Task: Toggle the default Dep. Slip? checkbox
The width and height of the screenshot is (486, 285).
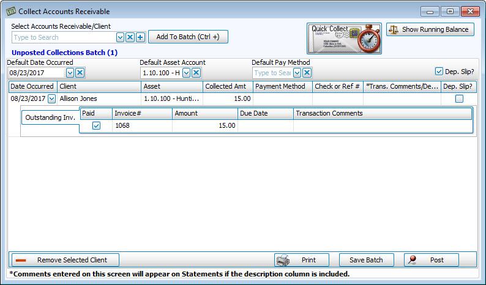Action: [x=438, y=71]
